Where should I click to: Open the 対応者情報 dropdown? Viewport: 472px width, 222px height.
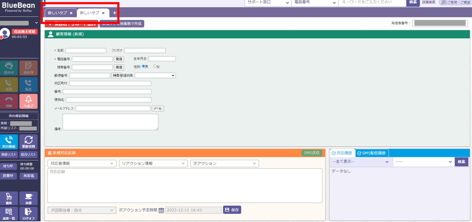tap(82, 164)
